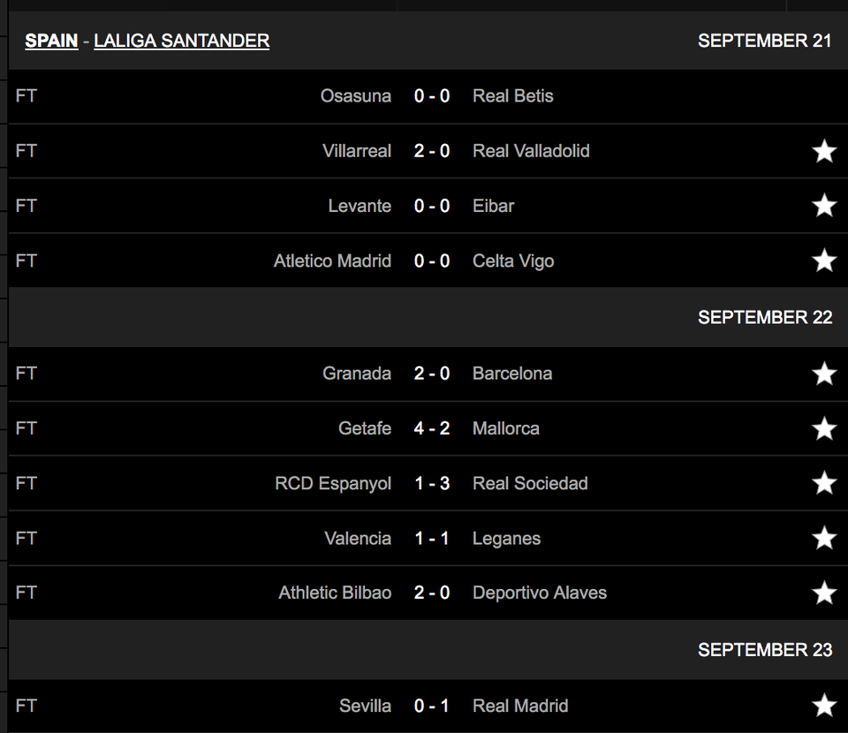This screenshot has height=733, width=848.
Task: Click the Valencia 1 - 1 Leganes score
Action: tap(432, 539)
